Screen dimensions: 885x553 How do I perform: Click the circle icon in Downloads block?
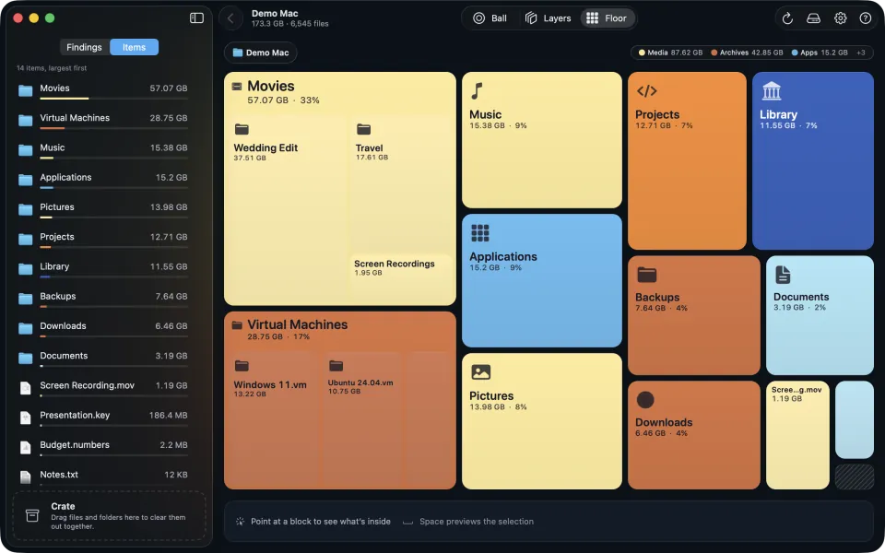pyautogui.click(x=645, y=399)
